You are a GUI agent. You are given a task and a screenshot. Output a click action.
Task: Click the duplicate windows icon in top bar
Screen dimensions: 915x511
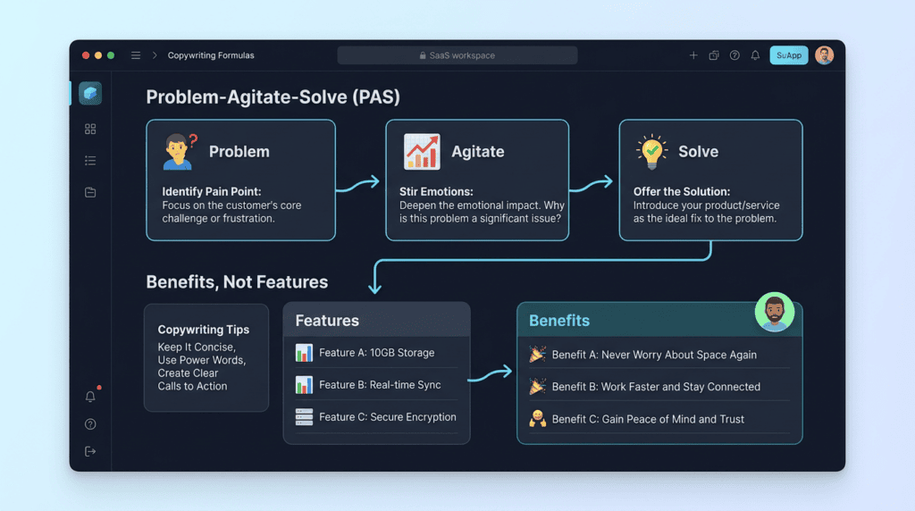point(714,55)
